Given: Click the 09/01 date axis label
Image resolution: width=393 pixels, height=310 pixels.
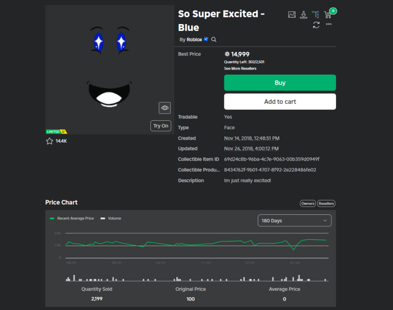Looking at the screenshot, I should point(117,263).
